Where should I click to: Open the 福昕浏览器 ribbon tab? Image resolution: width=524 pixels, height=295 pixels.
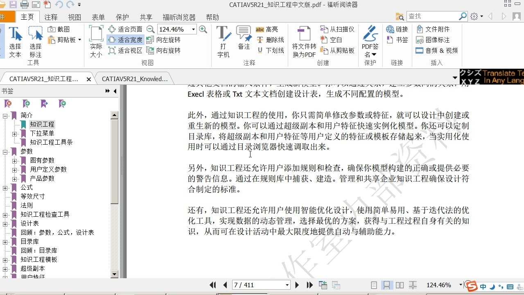point(179,17)
